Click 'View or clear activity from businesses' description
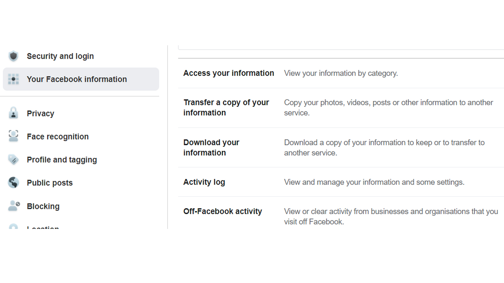Image resolution: width=504 pixels, height=283 pixels. [391, 216]
